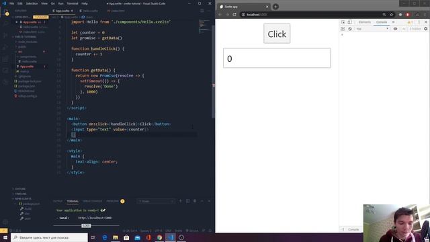Clear the DevTools console
The height and width of the screenshot is (242, 430).
click(x=350, y=29)
